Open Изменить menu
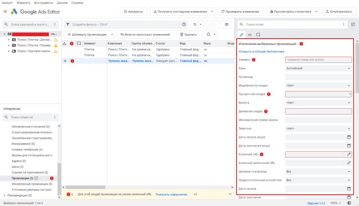 (23, 3)
